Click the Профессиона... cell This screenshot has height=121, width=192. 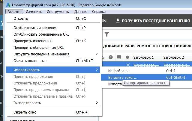tap(177, 65)
